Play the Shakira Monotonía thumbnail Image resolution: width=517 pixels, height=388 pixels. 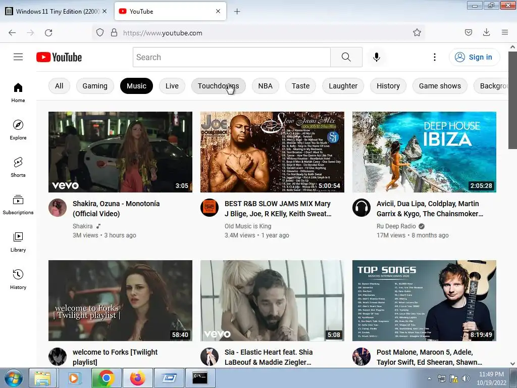120,152
